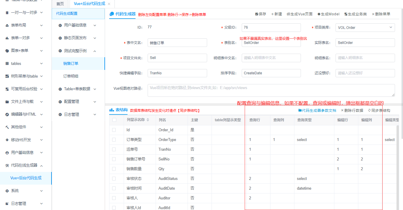Image resolution: width=403 pixels, height=210 pixels.
Task: Click the Vue视图绝对路径 textarea
Action: (271, 90)
